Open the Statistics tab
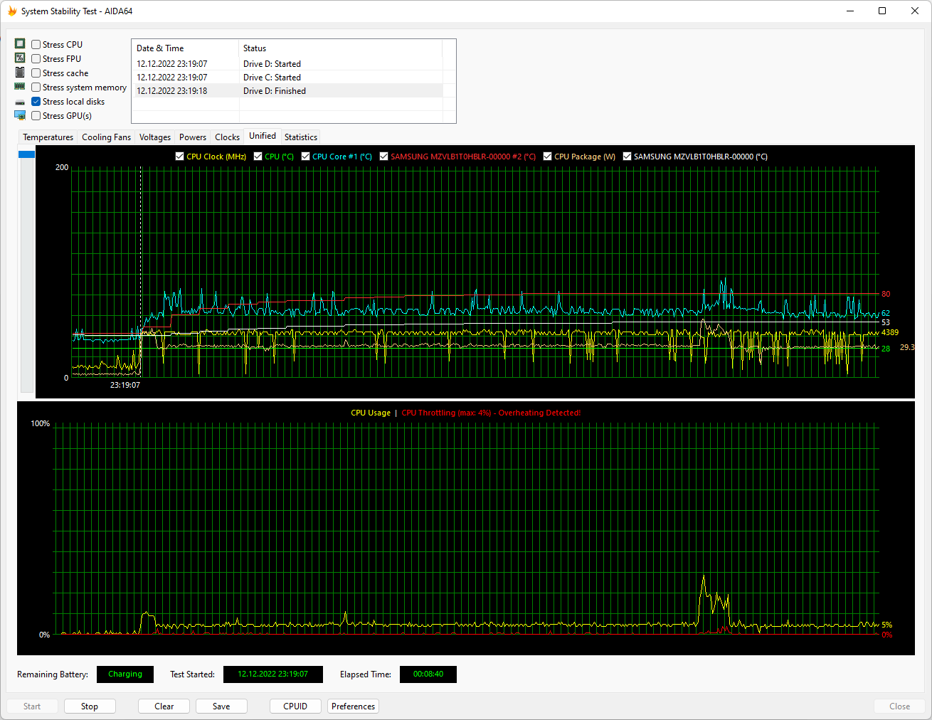Image resolution: width=932 pixels, height=720 pixels. coord(301,137)
